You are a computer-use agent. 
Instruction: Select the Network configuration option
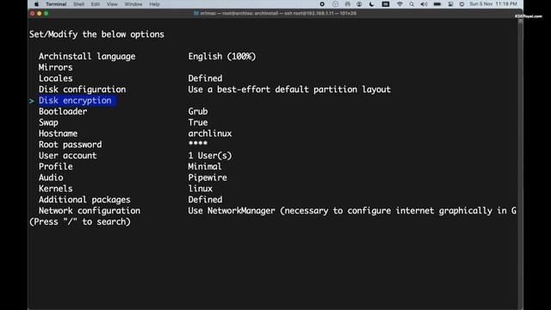pos(90,210)
